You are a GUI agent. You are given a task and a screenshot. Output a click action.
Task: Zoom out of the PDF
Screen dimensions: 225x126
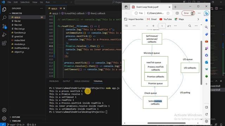pos(147,26)
